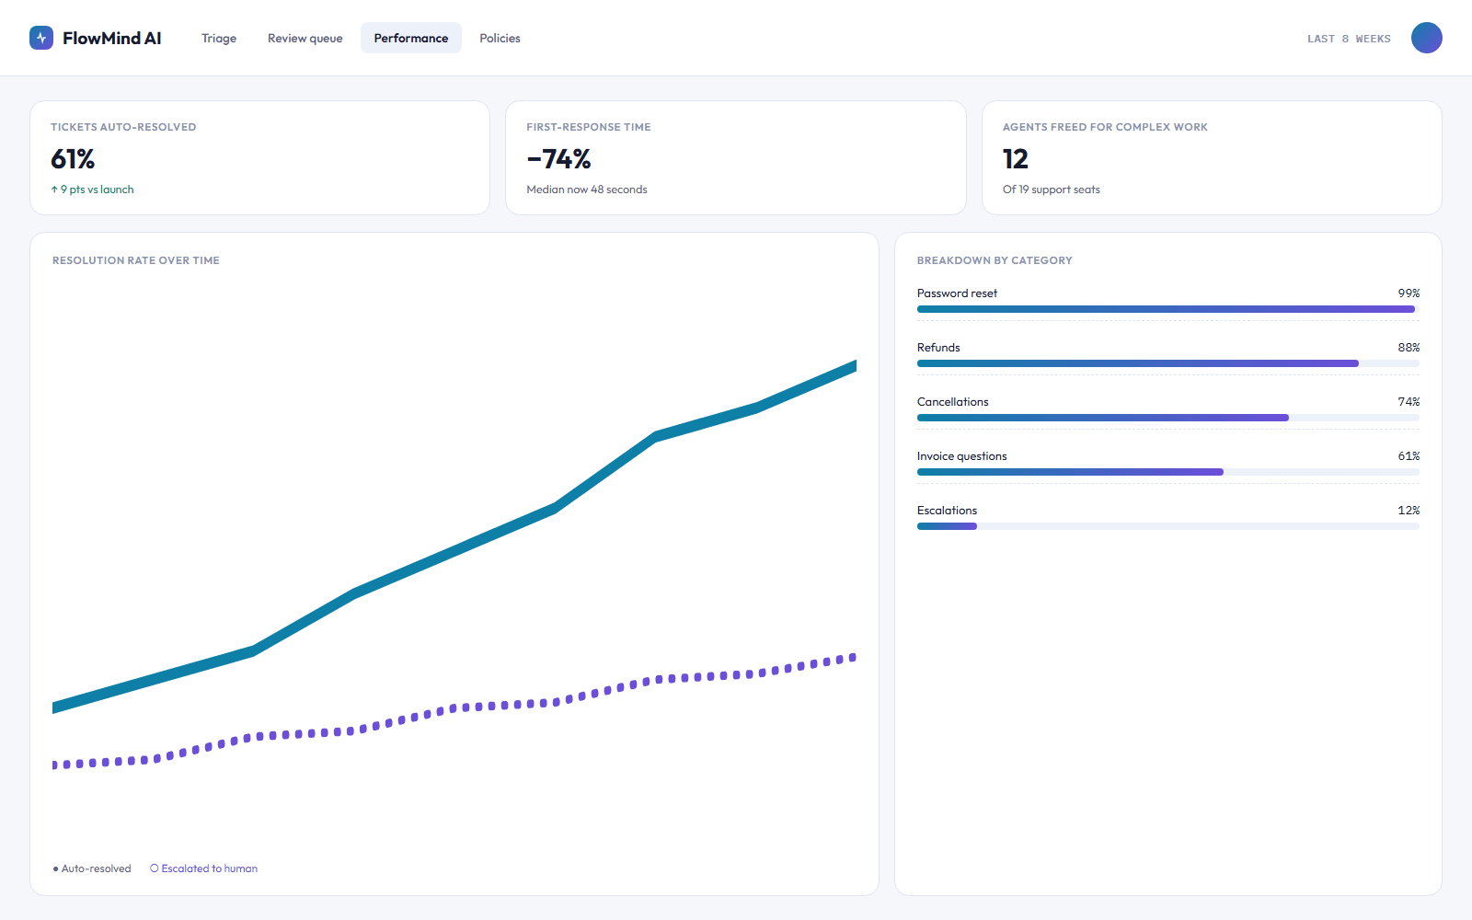Viewport: 1472px width, 920px height.
Task: Click the 'Resolution rate over time' heading
Action: click(136, 260)
